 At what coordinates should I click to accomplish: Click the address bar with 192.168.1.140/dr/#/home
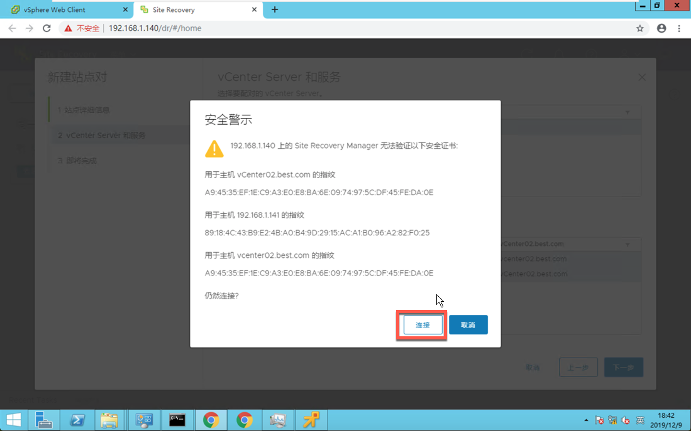(x=155, y=28)
